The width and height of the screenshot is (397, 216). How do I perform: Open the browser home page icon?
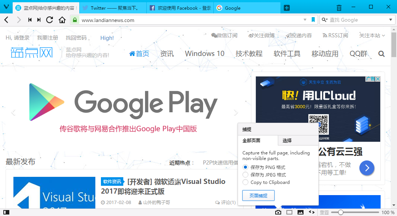click(62, 20)
